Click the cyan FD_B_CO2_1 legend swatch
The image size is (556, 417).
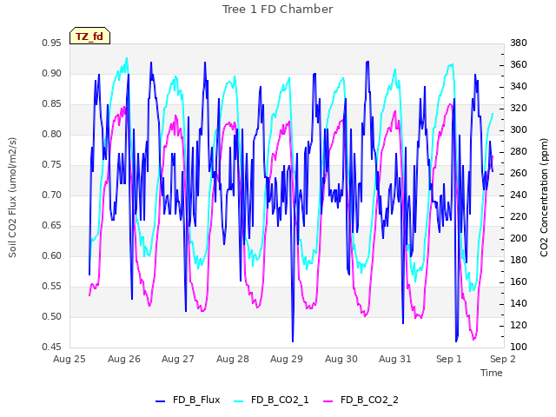click(x=239, y=401)
